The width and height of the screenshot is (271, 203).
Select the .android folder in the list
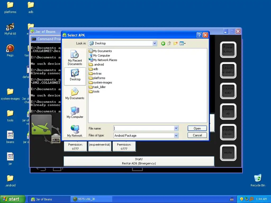click(96, 64)
